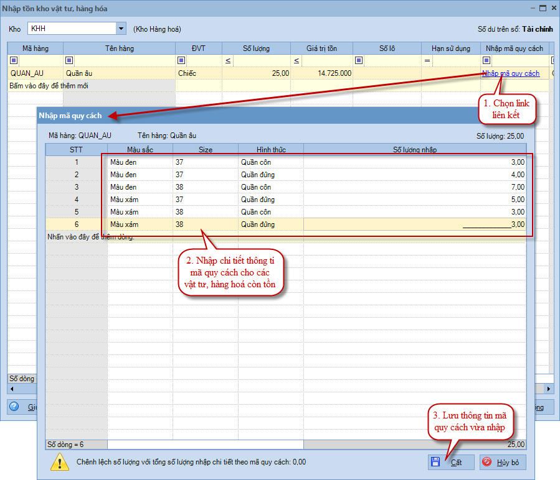Sort by the Màu sắc column header
Screen dimensions: 560x480
pos(140,149)
